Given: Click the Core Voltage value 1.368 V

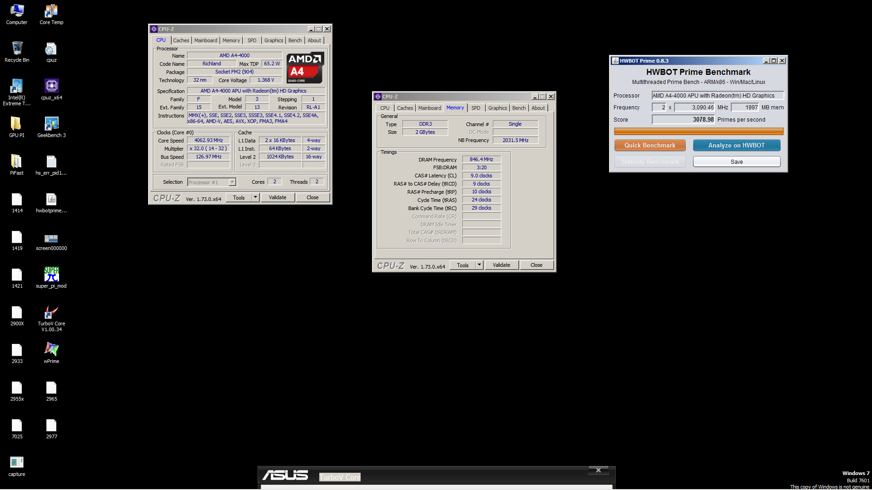Looking at the screenshot, I should pos(266,80).
